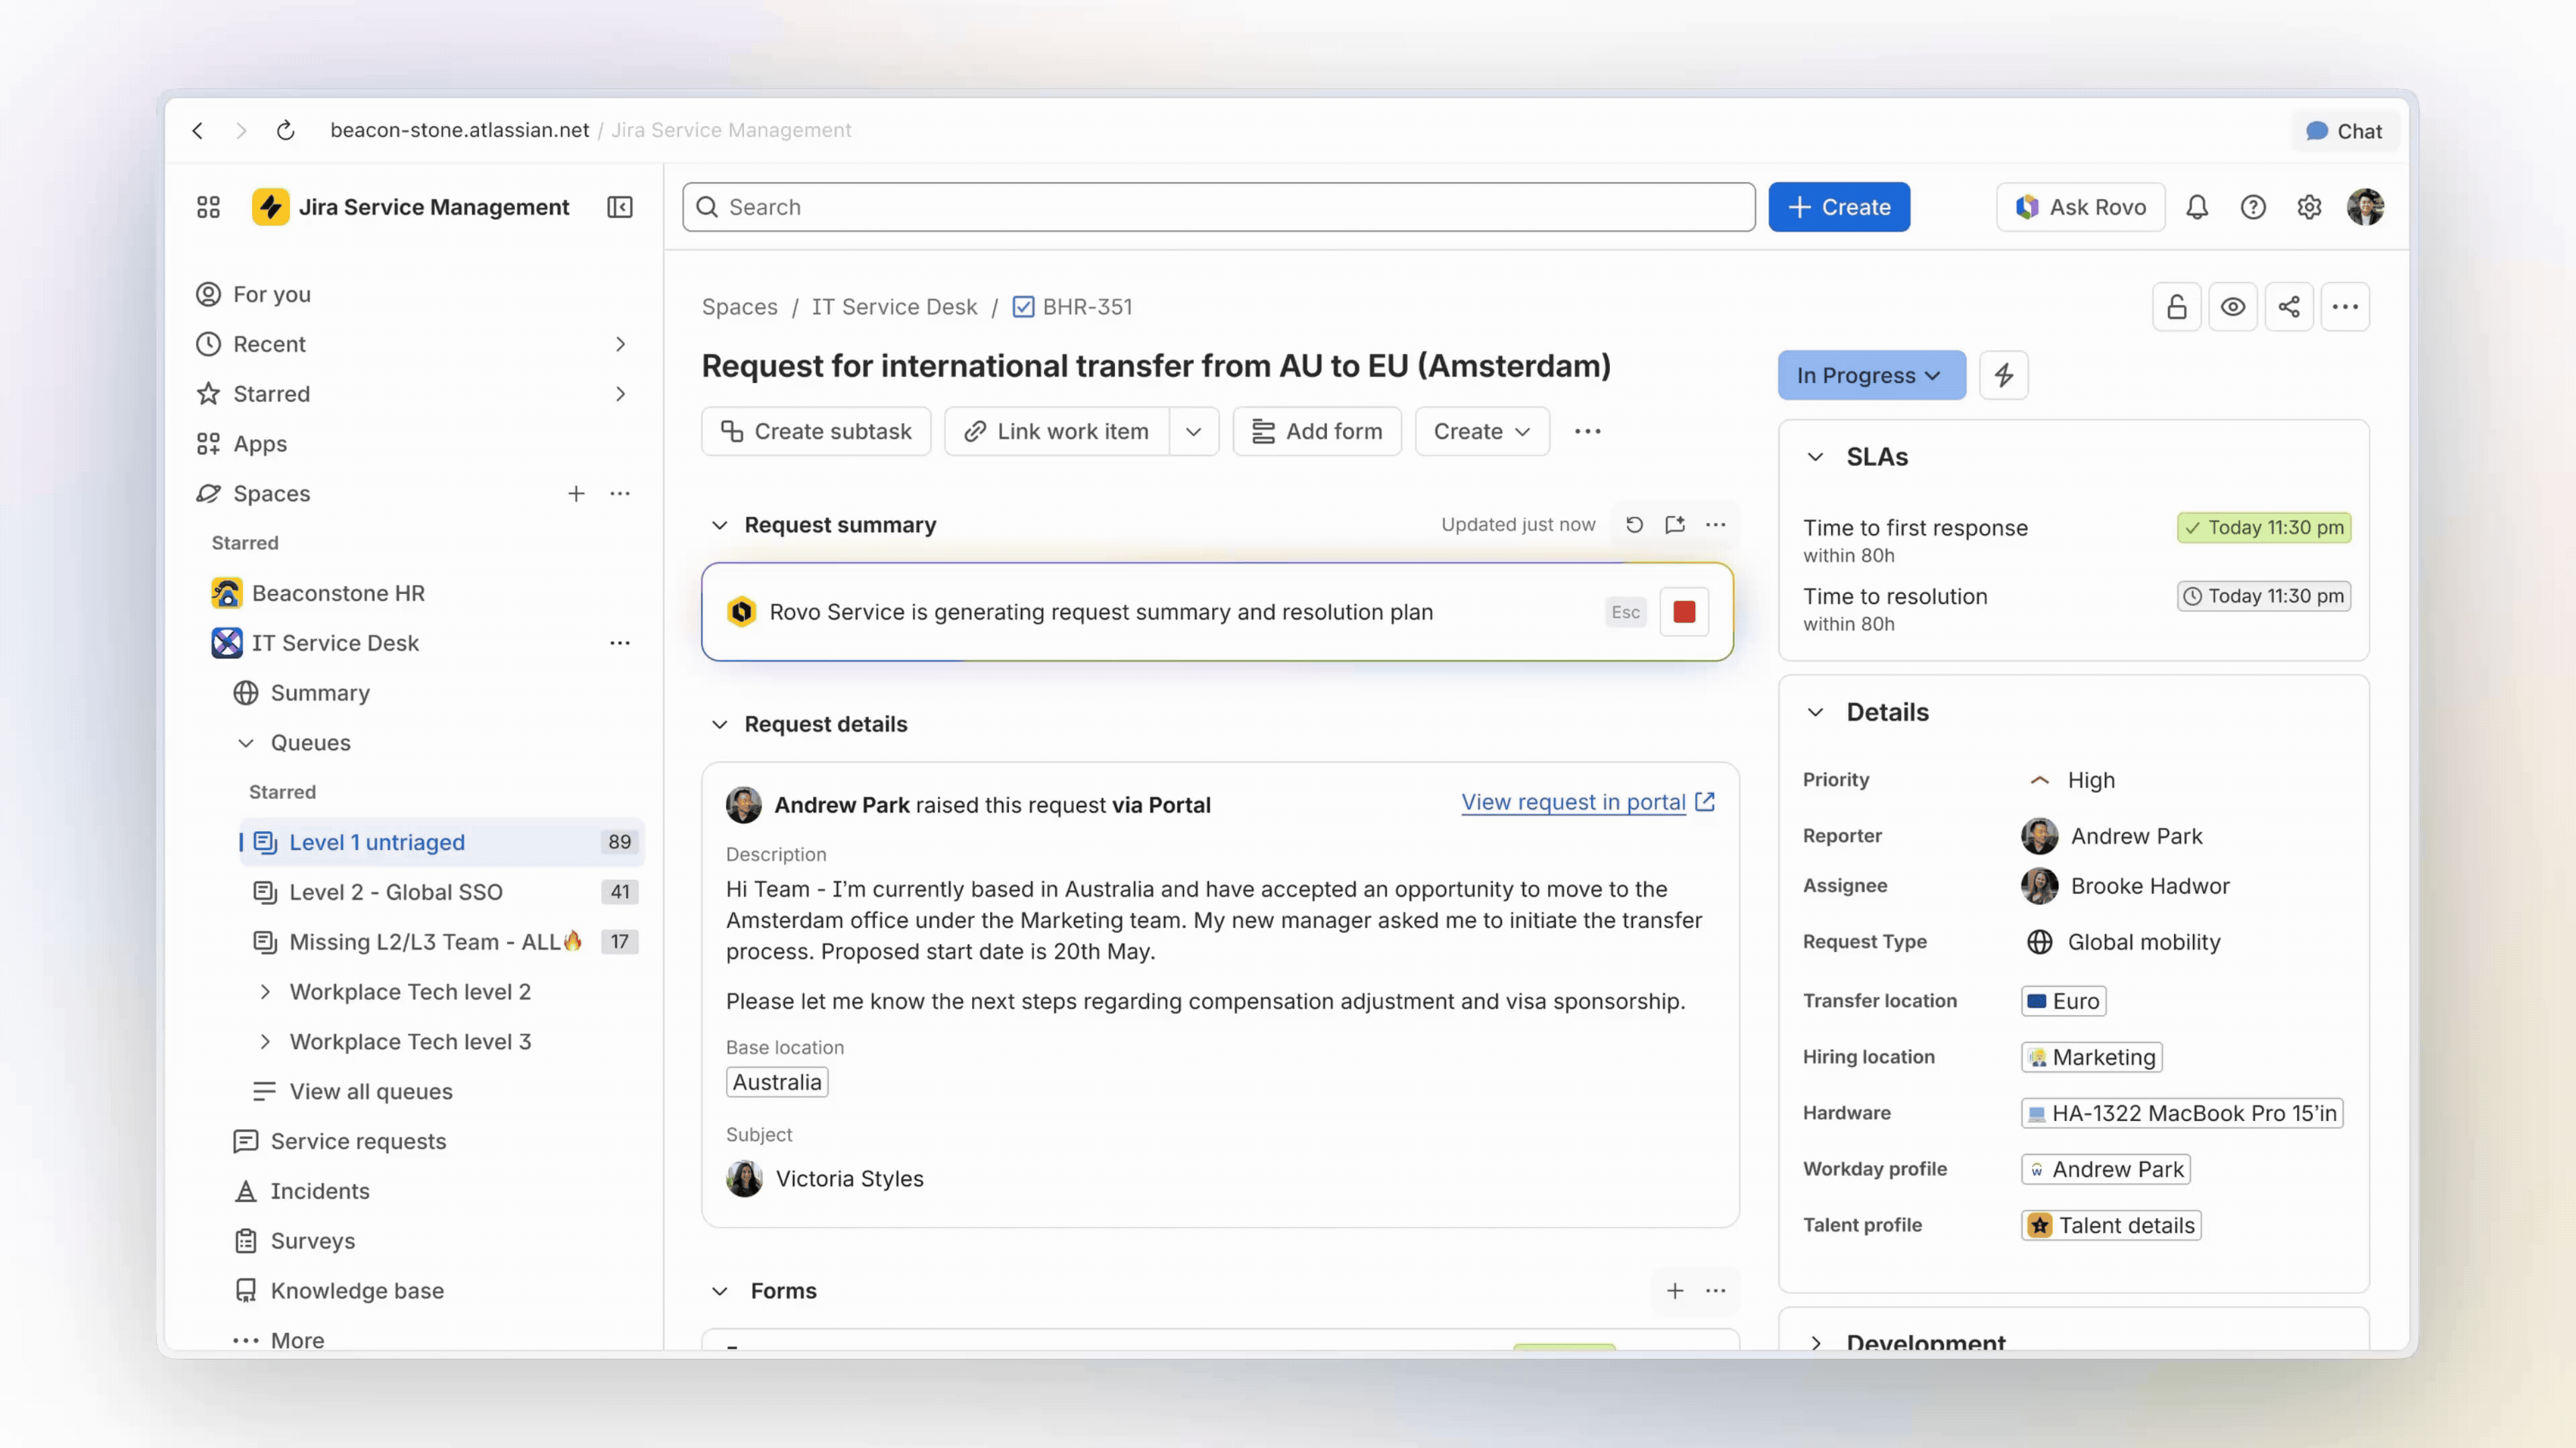Click the share icon for BHR-351
Screen dimensions: 2576x1448
[x=2289, y=307]
